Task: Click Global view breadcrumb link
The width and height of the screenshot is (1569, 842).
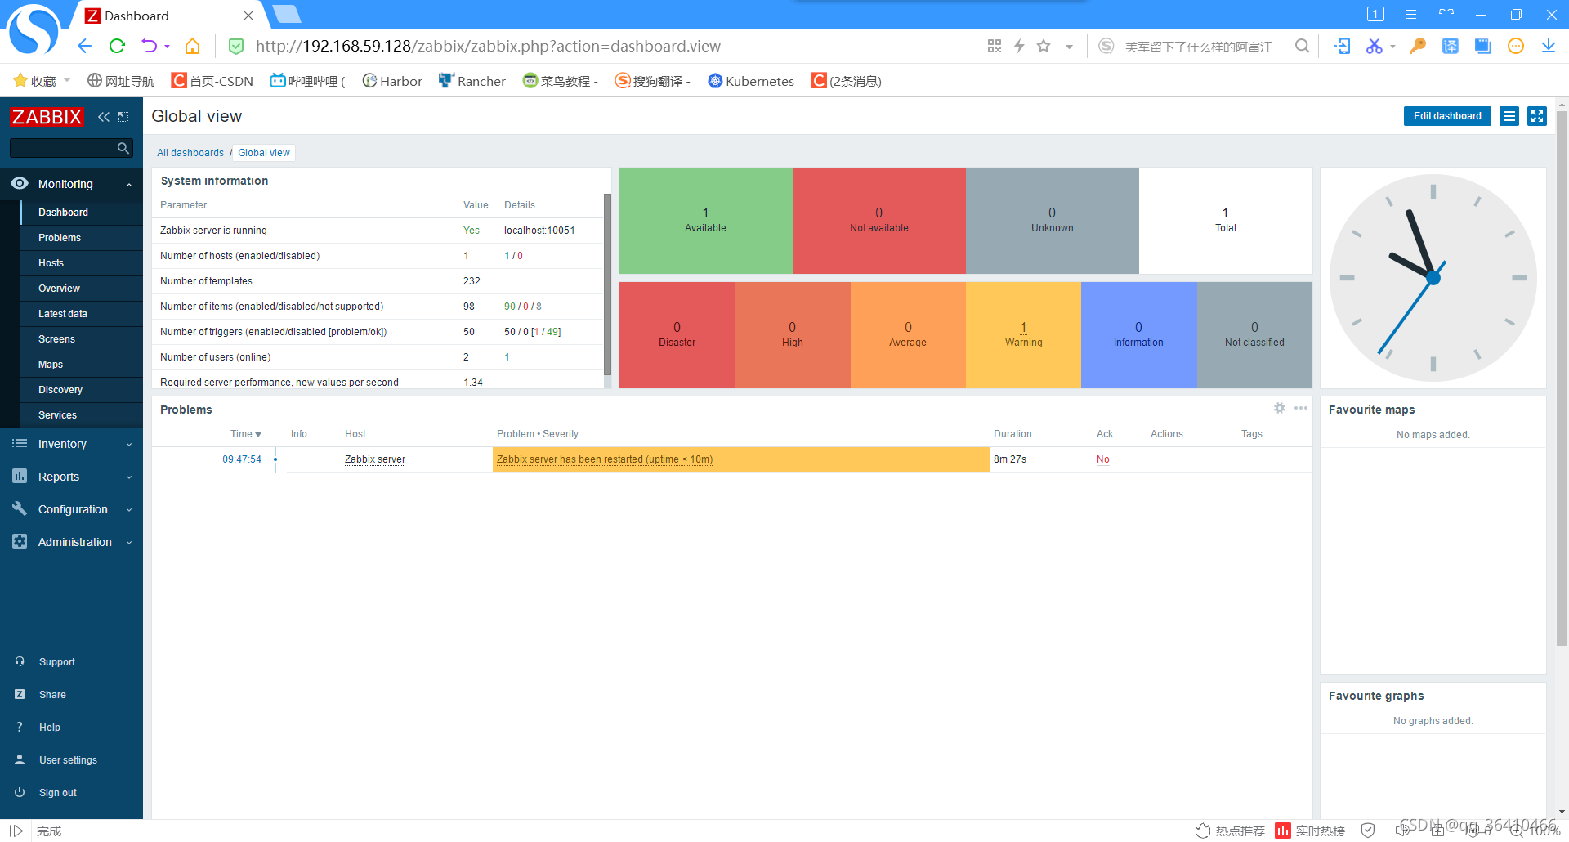Action: pos(264,153)
